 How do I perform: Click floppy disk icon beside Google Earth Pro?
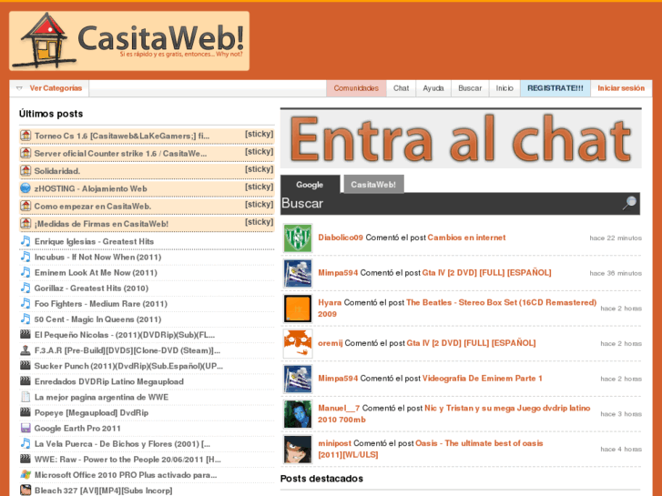tap(25, 428)
